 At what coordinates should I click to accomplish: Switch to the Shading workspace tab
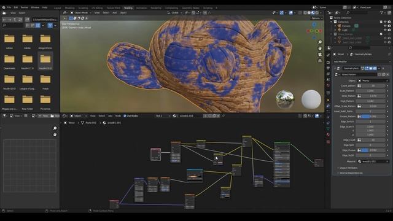pyautogui.click(x=128, y=8)
